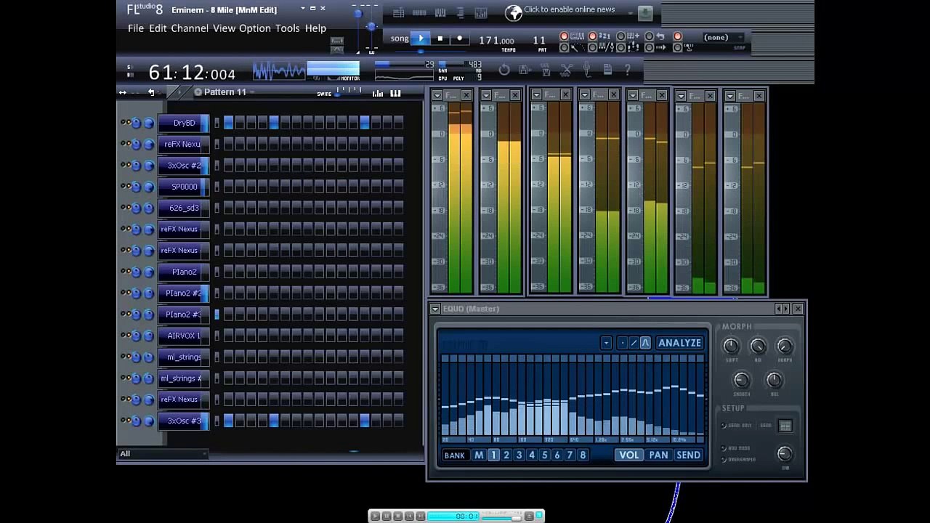
Task: Select bank M in EQUO
Action: 479,455
